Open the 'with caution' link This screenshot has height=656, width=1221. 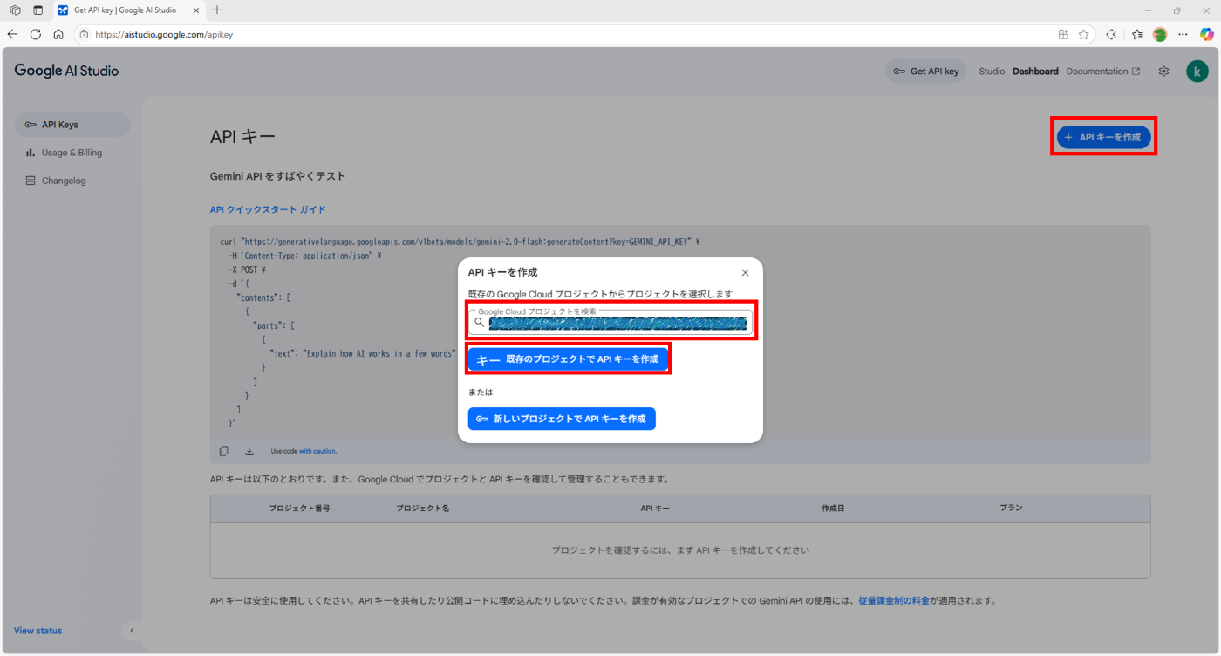click(x=317, y=451)
